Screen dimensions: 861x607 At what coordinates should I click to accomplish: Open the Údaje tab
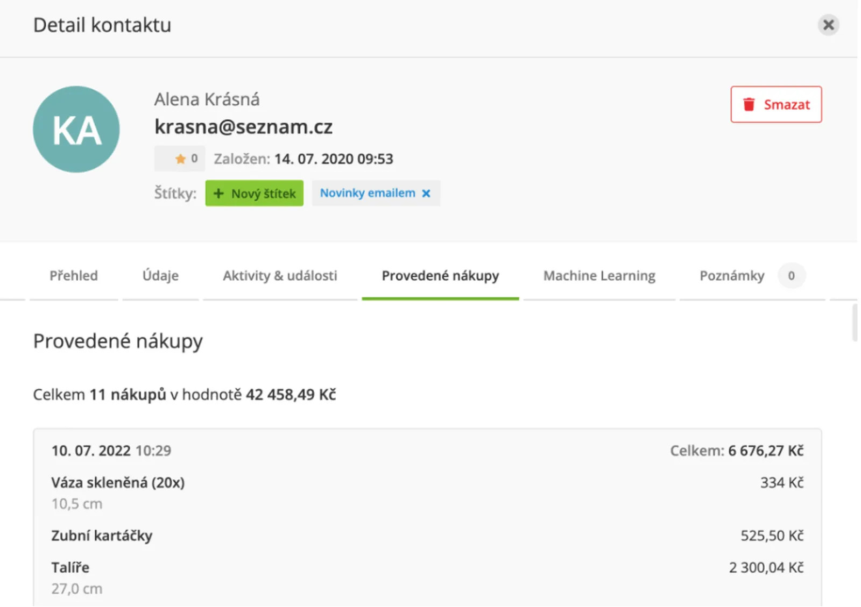tap(160, 276)
